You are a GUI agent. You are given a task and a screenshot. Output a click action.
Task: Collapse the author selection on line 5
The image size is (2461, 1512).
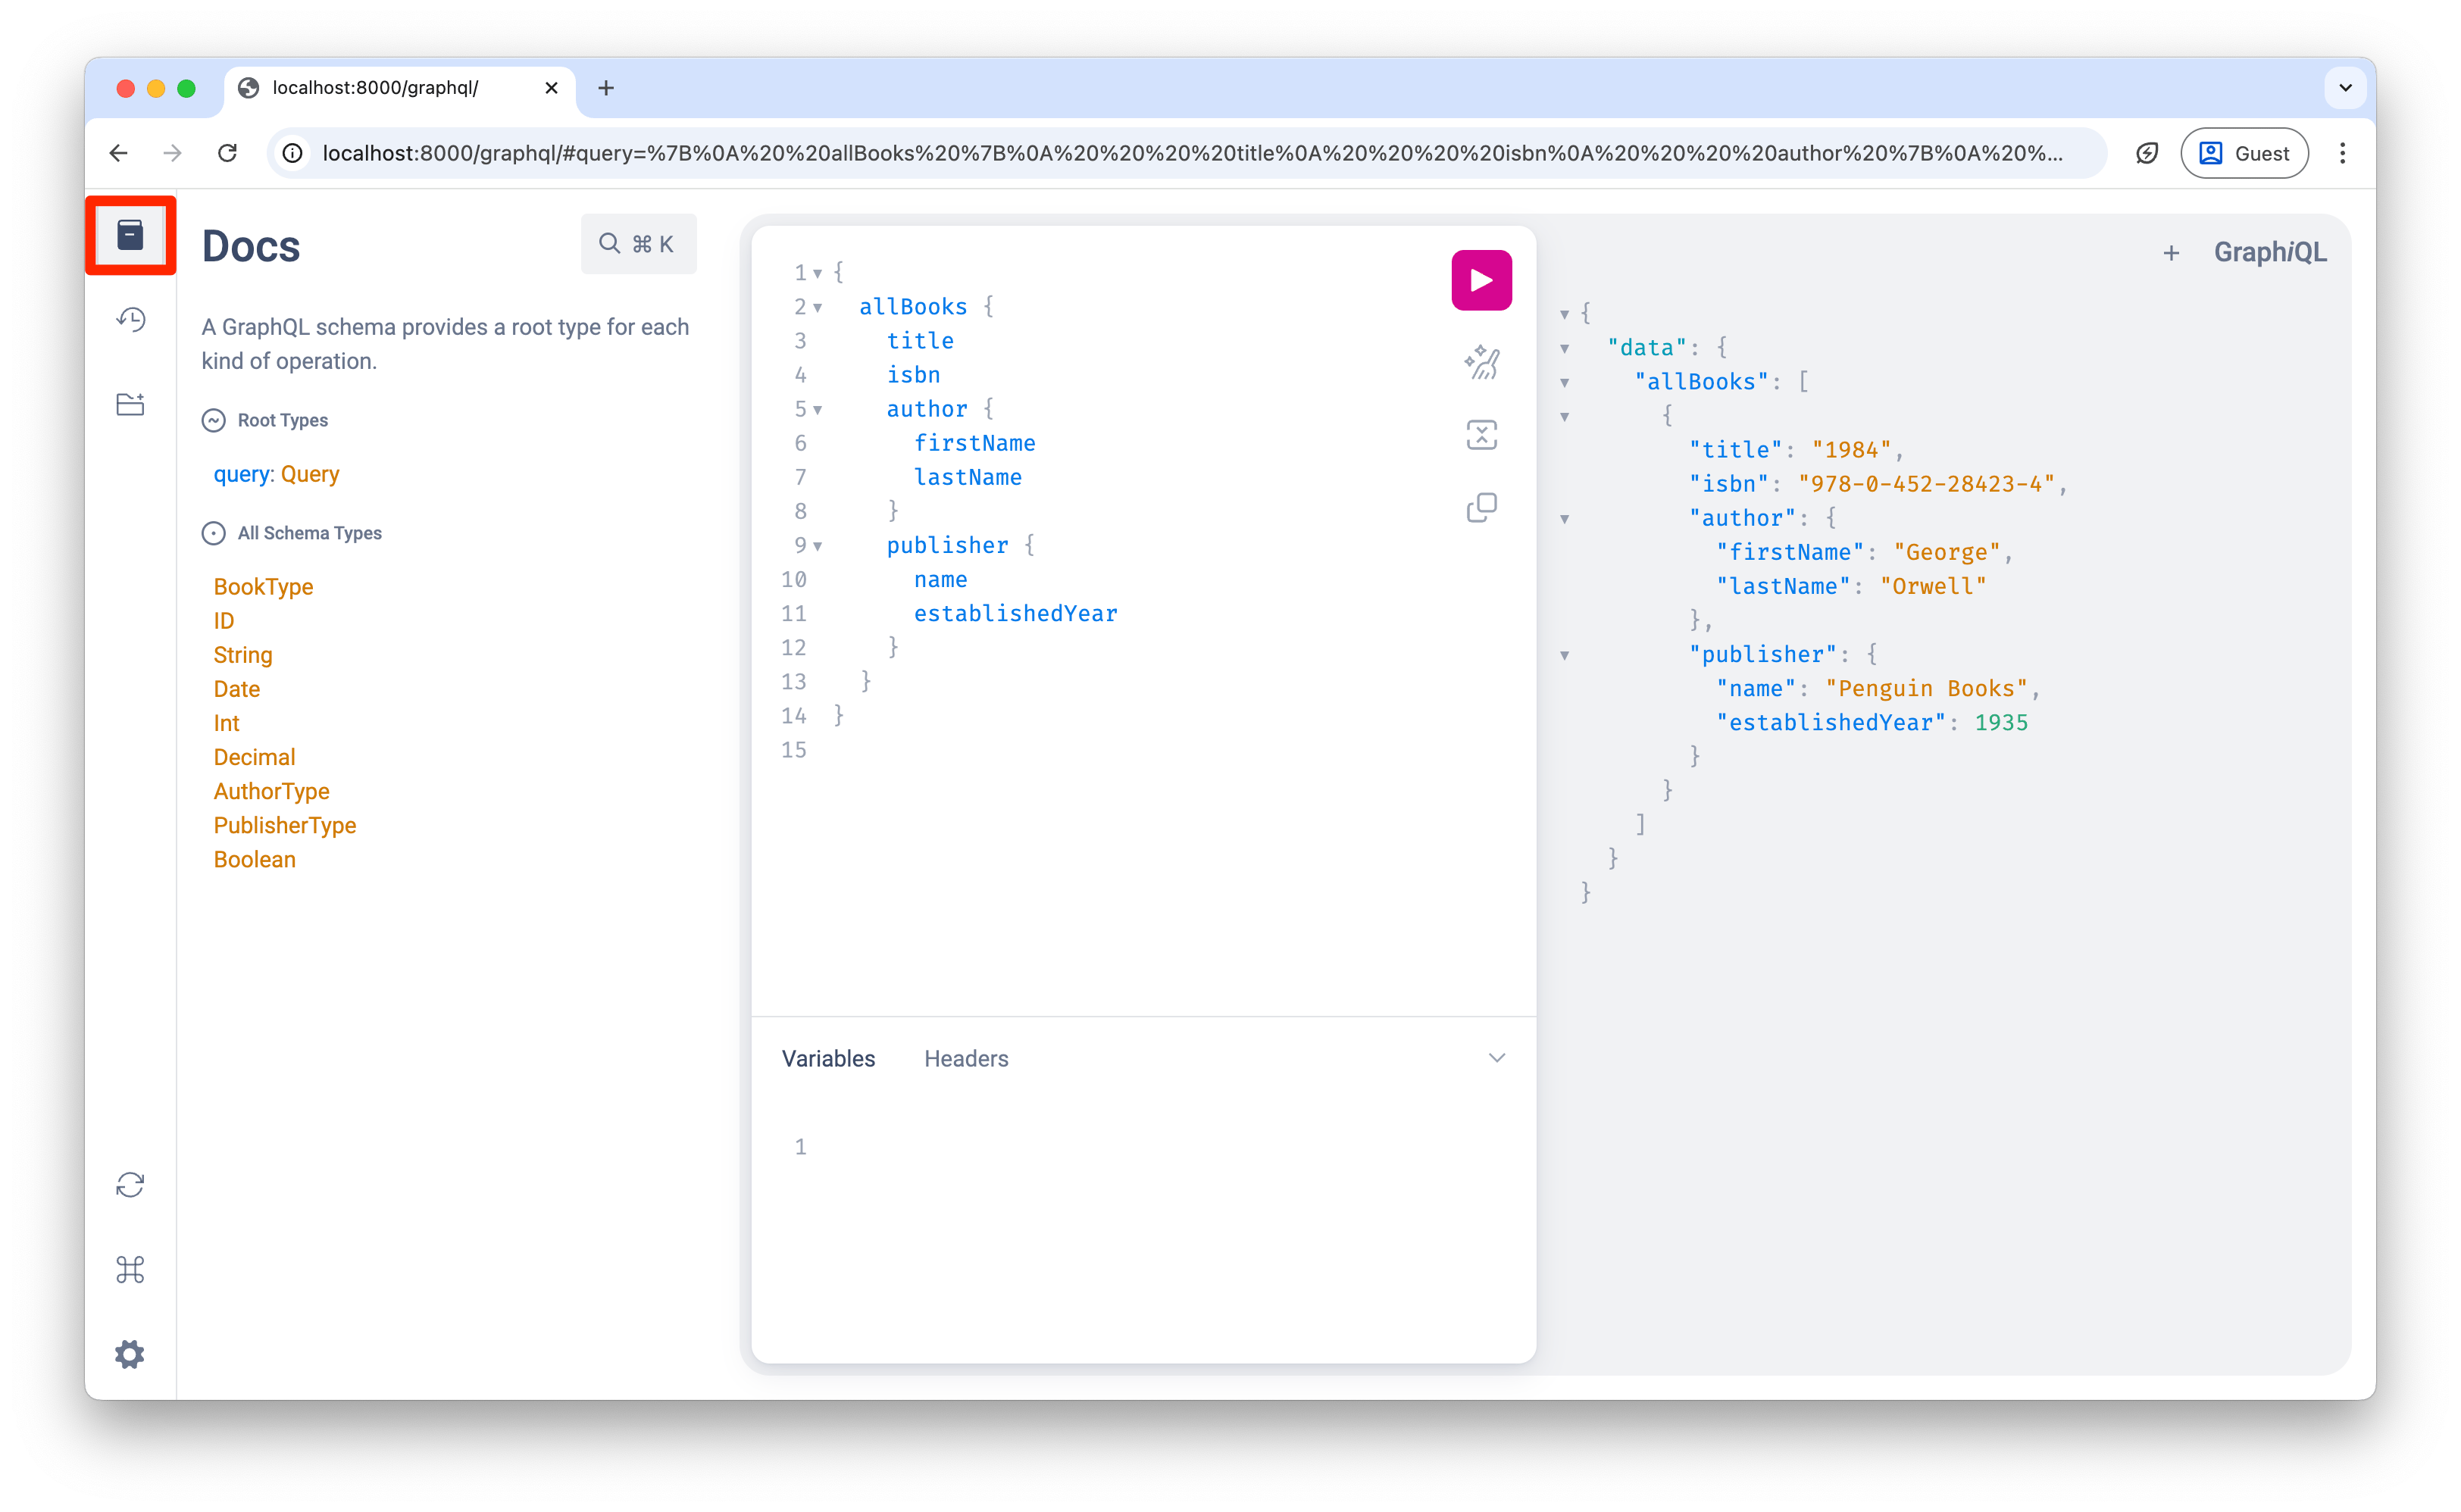point(818,409)
